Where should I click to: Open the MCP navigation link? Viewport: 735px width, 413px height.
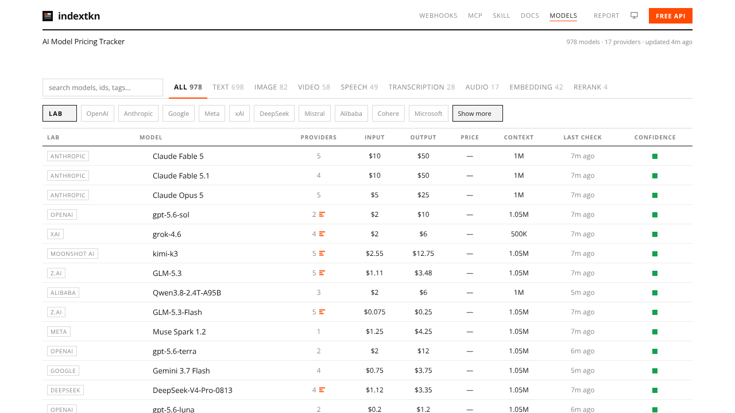point(475,15)
